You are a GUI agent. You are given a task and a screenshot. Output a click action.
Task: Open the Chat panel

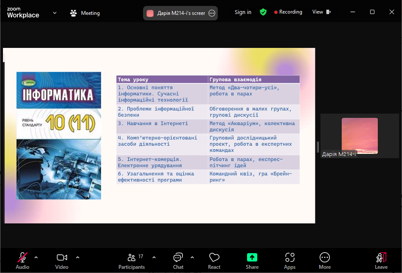coord(178,260)
